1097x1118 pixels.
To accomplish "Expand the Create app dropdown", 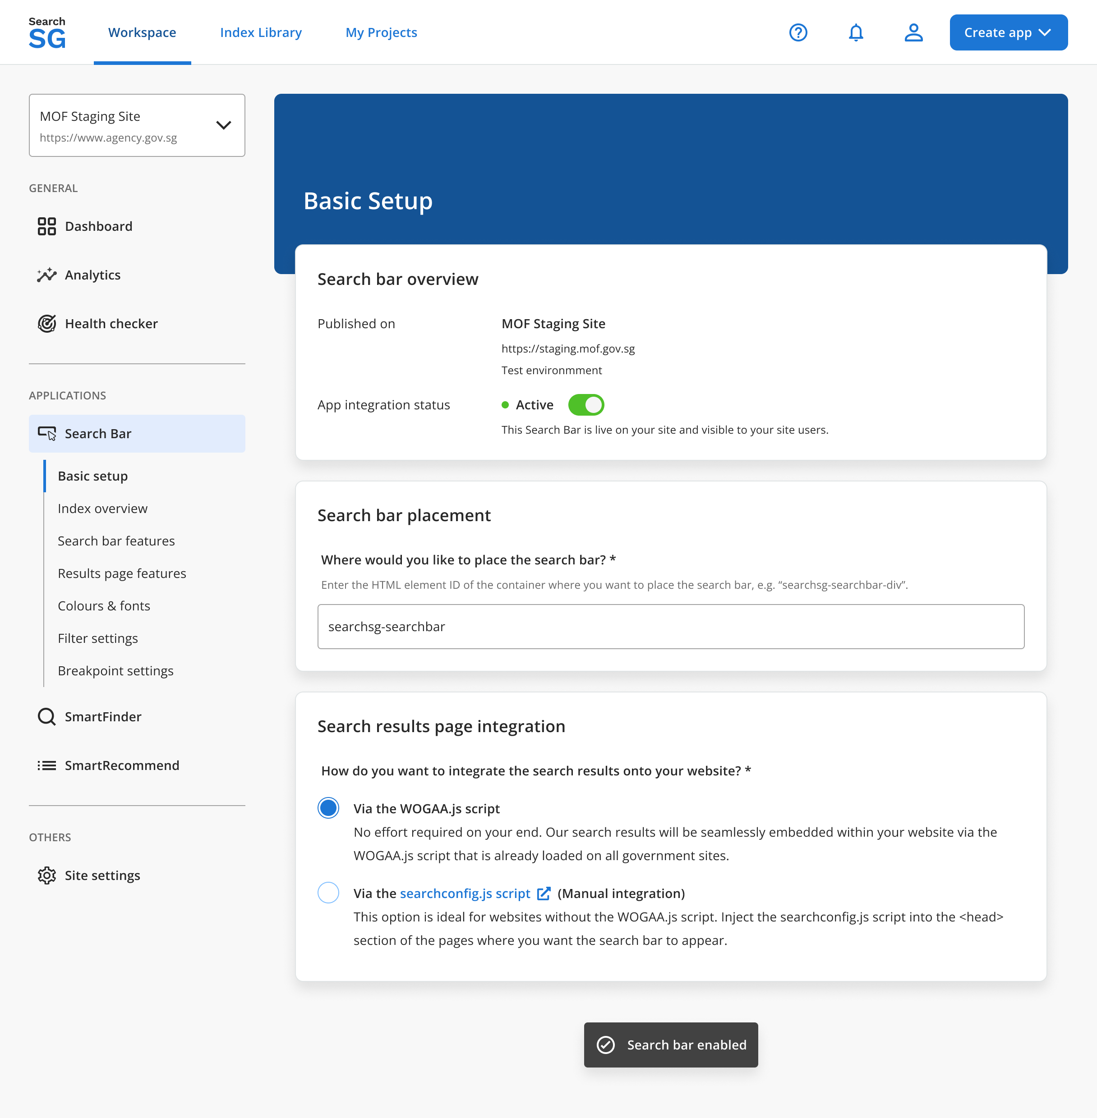I will coord(1008,32).
